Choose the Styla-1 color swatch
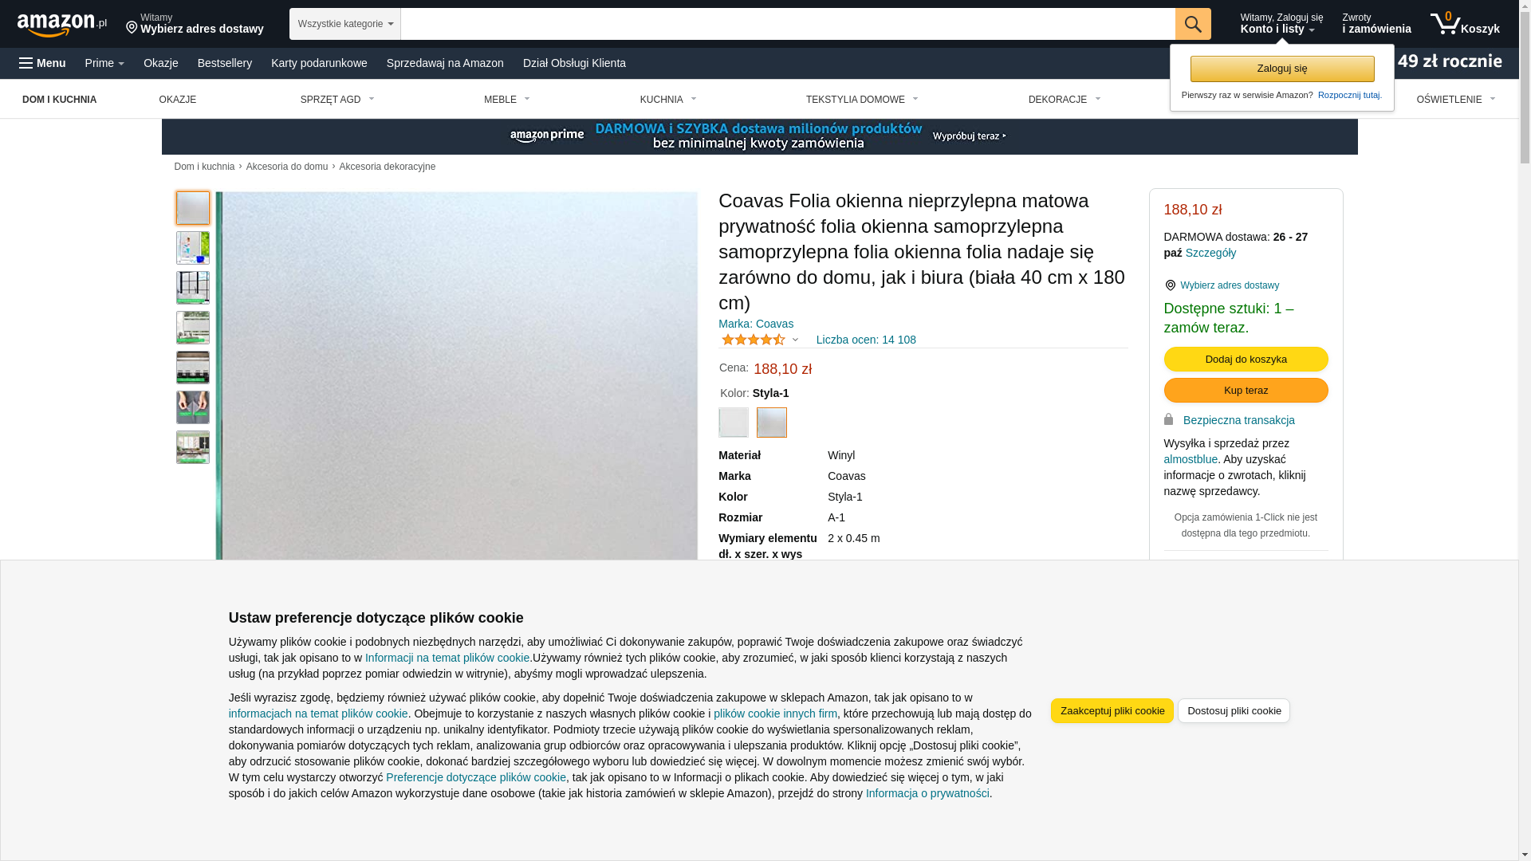Image resolution: width=1531 pixels, height=861 pixels. [772, 423]
